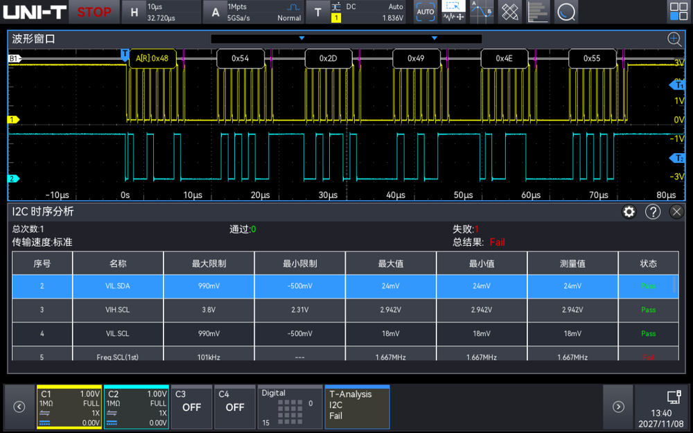Click the 状态 column header
The width and height of the screenshot is (693, 433).
pyautogui.click(x=649, y=263)
